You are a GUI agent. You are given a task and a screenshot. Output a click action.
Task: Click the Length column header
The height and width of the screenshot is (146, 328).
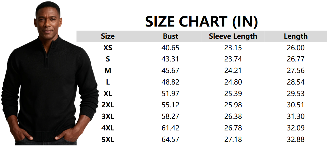pos(296,36)
